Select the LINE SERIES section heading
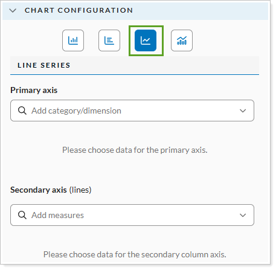 (44, 65)
